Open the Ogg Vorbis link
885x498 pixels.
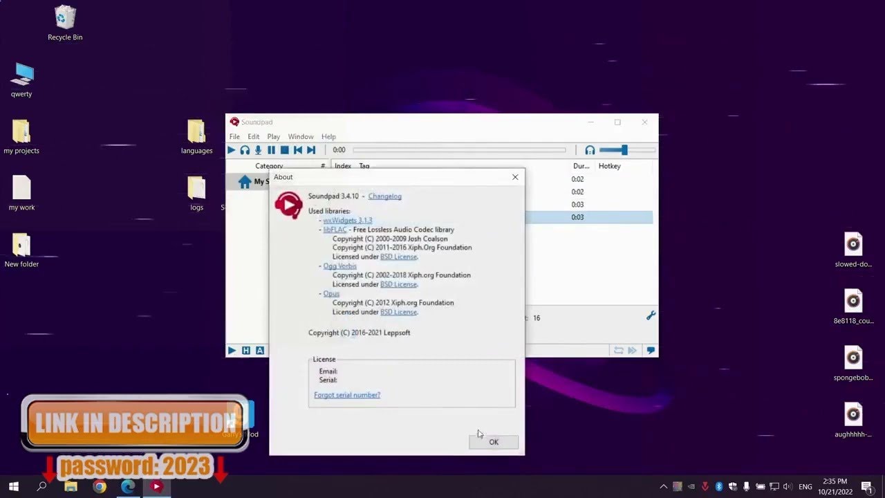coord(339,266)
